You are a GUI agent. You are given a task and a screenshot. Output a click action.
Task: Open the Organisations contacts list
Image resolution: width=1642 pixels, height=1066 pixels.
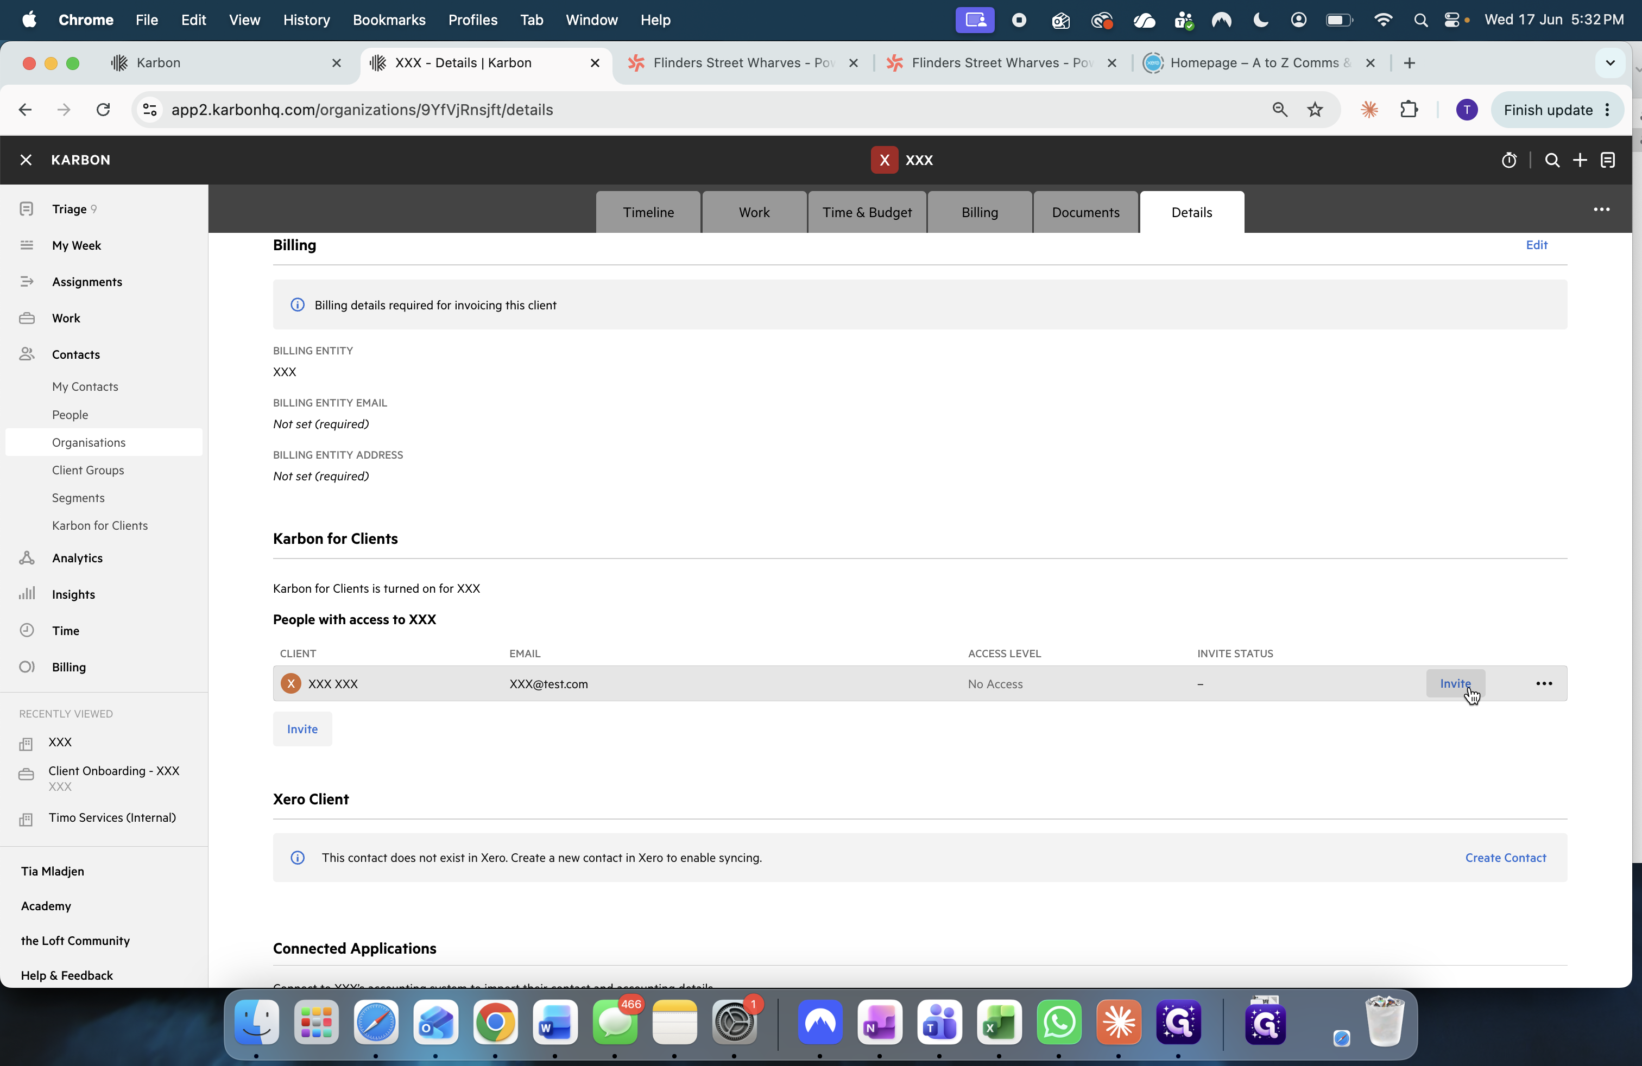[x=104, y=442]
